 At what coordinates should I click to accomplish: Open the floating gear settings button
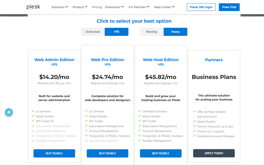pyautogui.click(x=9, y=112)
